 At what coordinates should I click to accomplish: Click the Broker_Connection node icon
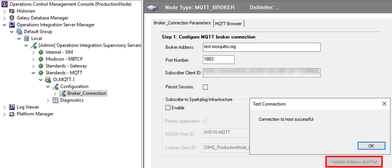[x=63, y=93]
